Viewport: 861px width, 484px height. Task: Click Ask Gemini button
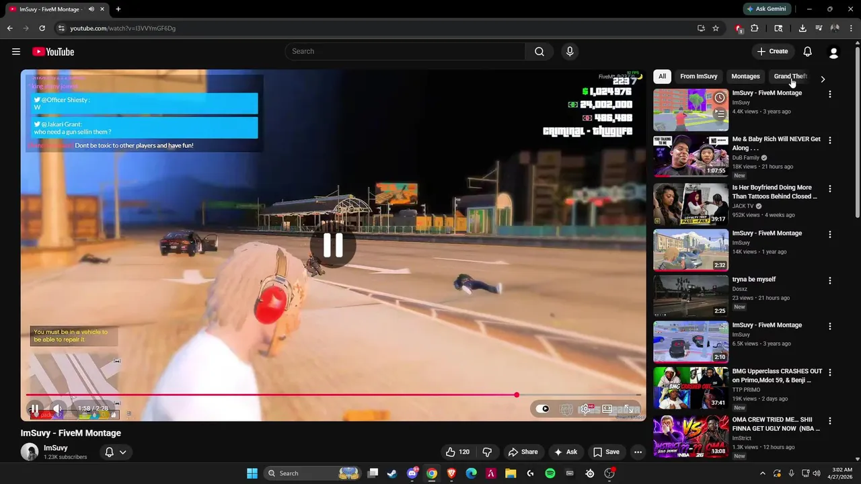[766, 9]
